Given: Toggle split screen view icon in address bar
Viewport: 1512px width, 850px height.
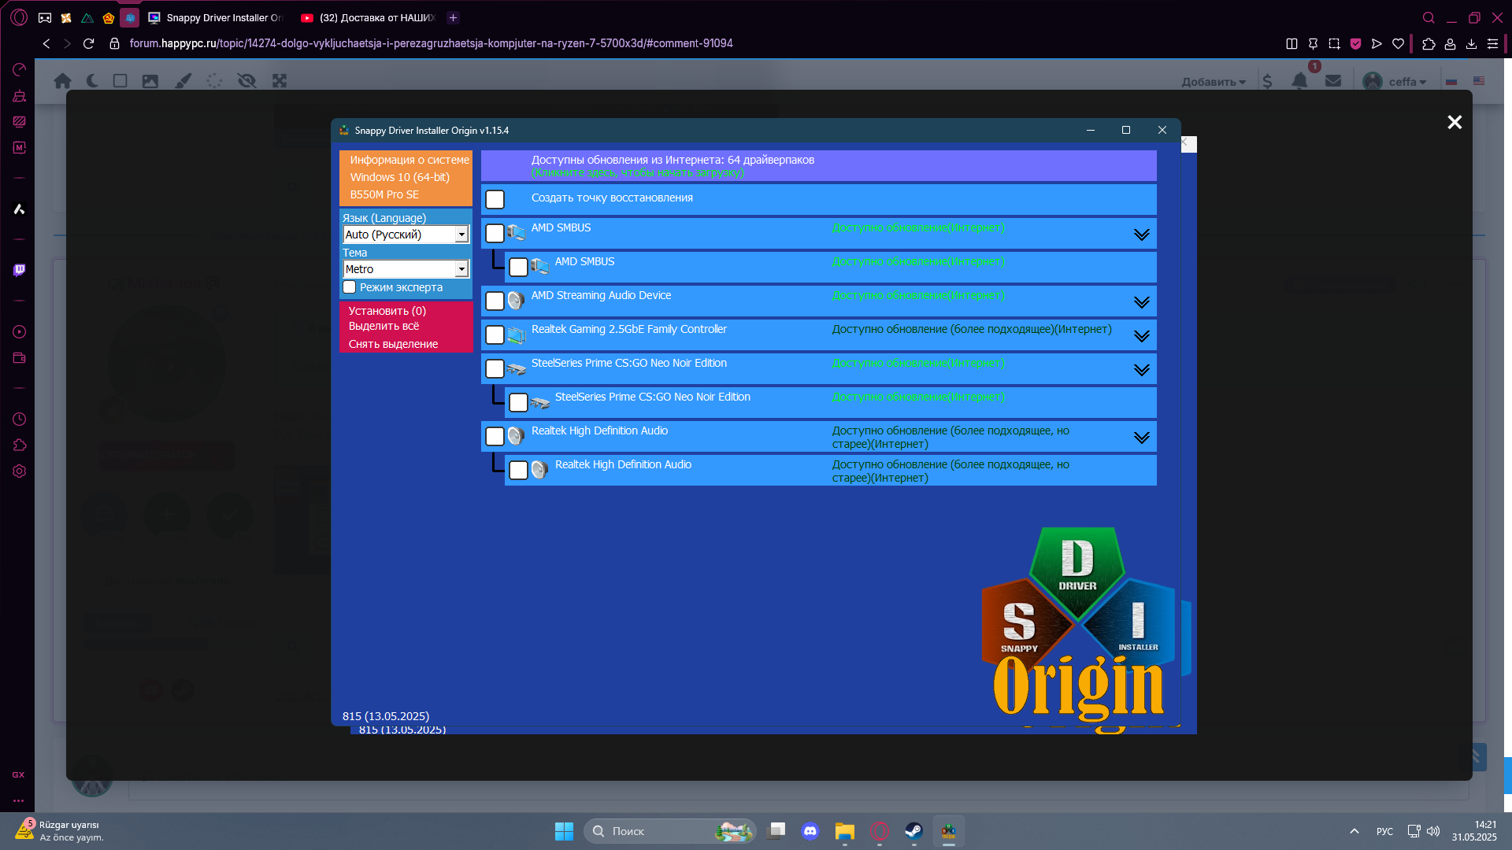Looking at the screenshot, I should pyautogui.click(x=1291, y=43).
